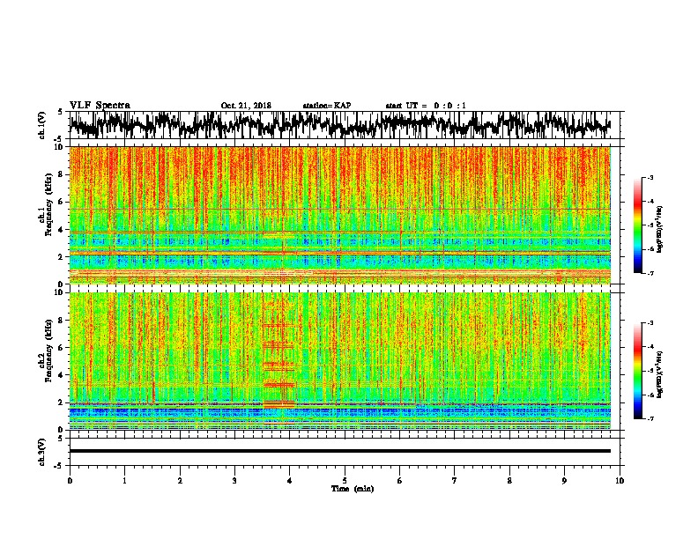
Task: Click the time axis tick label "5"
Action: click(345, 481)
